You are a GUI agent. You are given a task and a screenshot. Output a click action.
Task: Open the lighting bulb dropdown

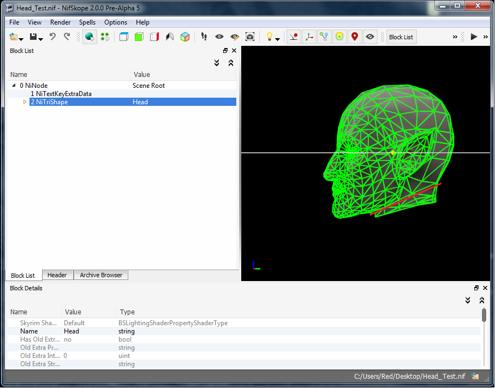pos(277,39)
